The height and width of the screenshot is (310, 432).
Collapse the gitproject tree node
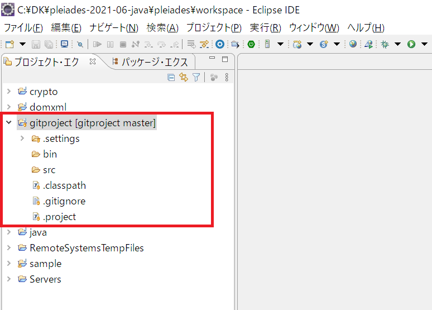(x=9, y=122)
